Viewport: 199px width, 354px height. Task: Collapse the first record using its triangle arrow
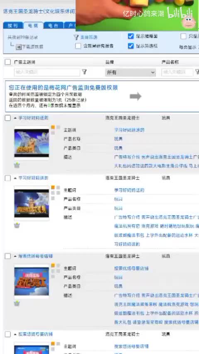click(x=15, y=118)
